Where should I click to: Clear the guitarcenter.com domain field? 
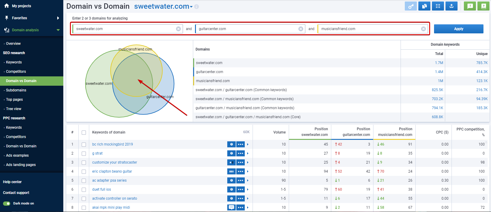tap(301, 29)
